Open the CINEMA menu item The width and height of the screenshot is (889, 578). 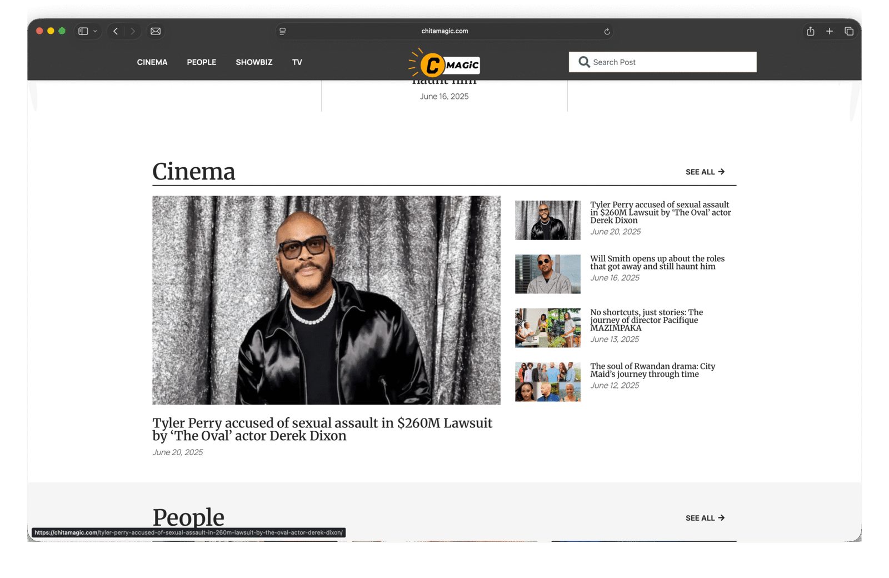click(152, 62)
